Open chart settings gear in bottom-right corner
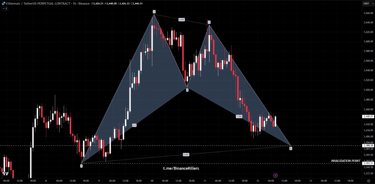The width and height of the screenshot is (375, 184). tap(368, 181)
